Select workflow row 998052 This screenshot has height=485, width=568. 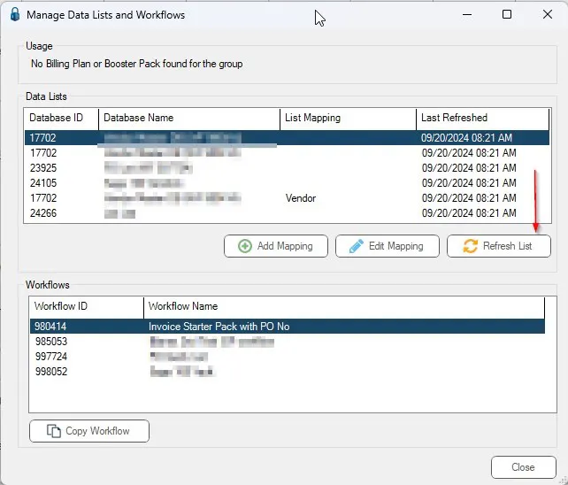pos(288,372)
